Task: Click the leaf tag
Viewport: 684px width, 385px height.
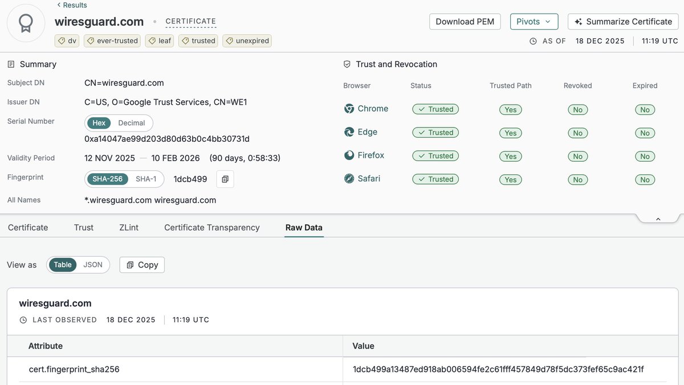Action: (x=160, y=40)
